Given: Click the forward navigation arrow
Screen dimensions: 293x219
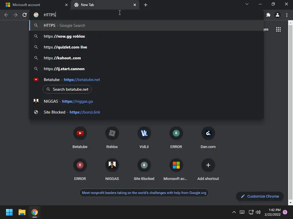Looking at the screenshot, I should click(x=15, y=15).
